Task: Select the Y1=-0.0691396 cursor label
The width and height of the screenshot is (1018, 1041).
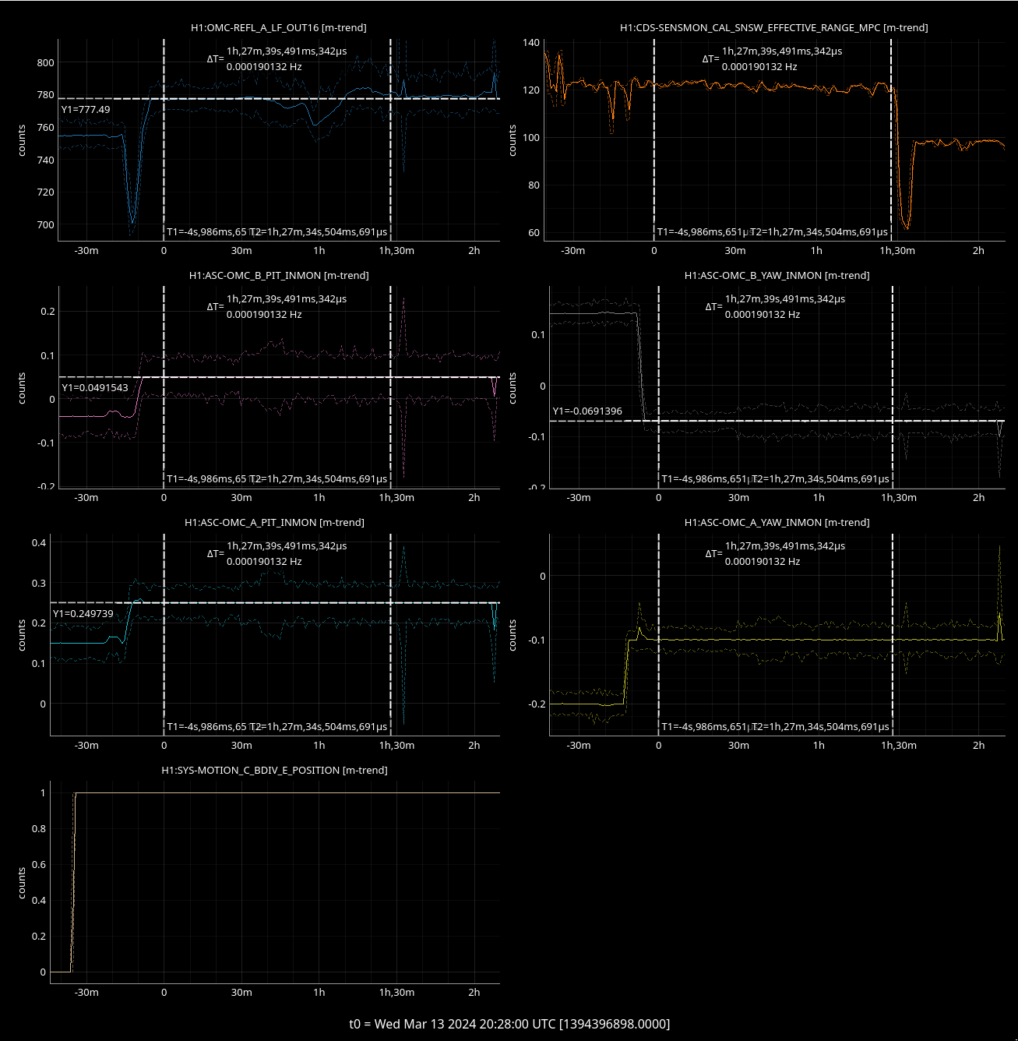Action: coord(587,411)
